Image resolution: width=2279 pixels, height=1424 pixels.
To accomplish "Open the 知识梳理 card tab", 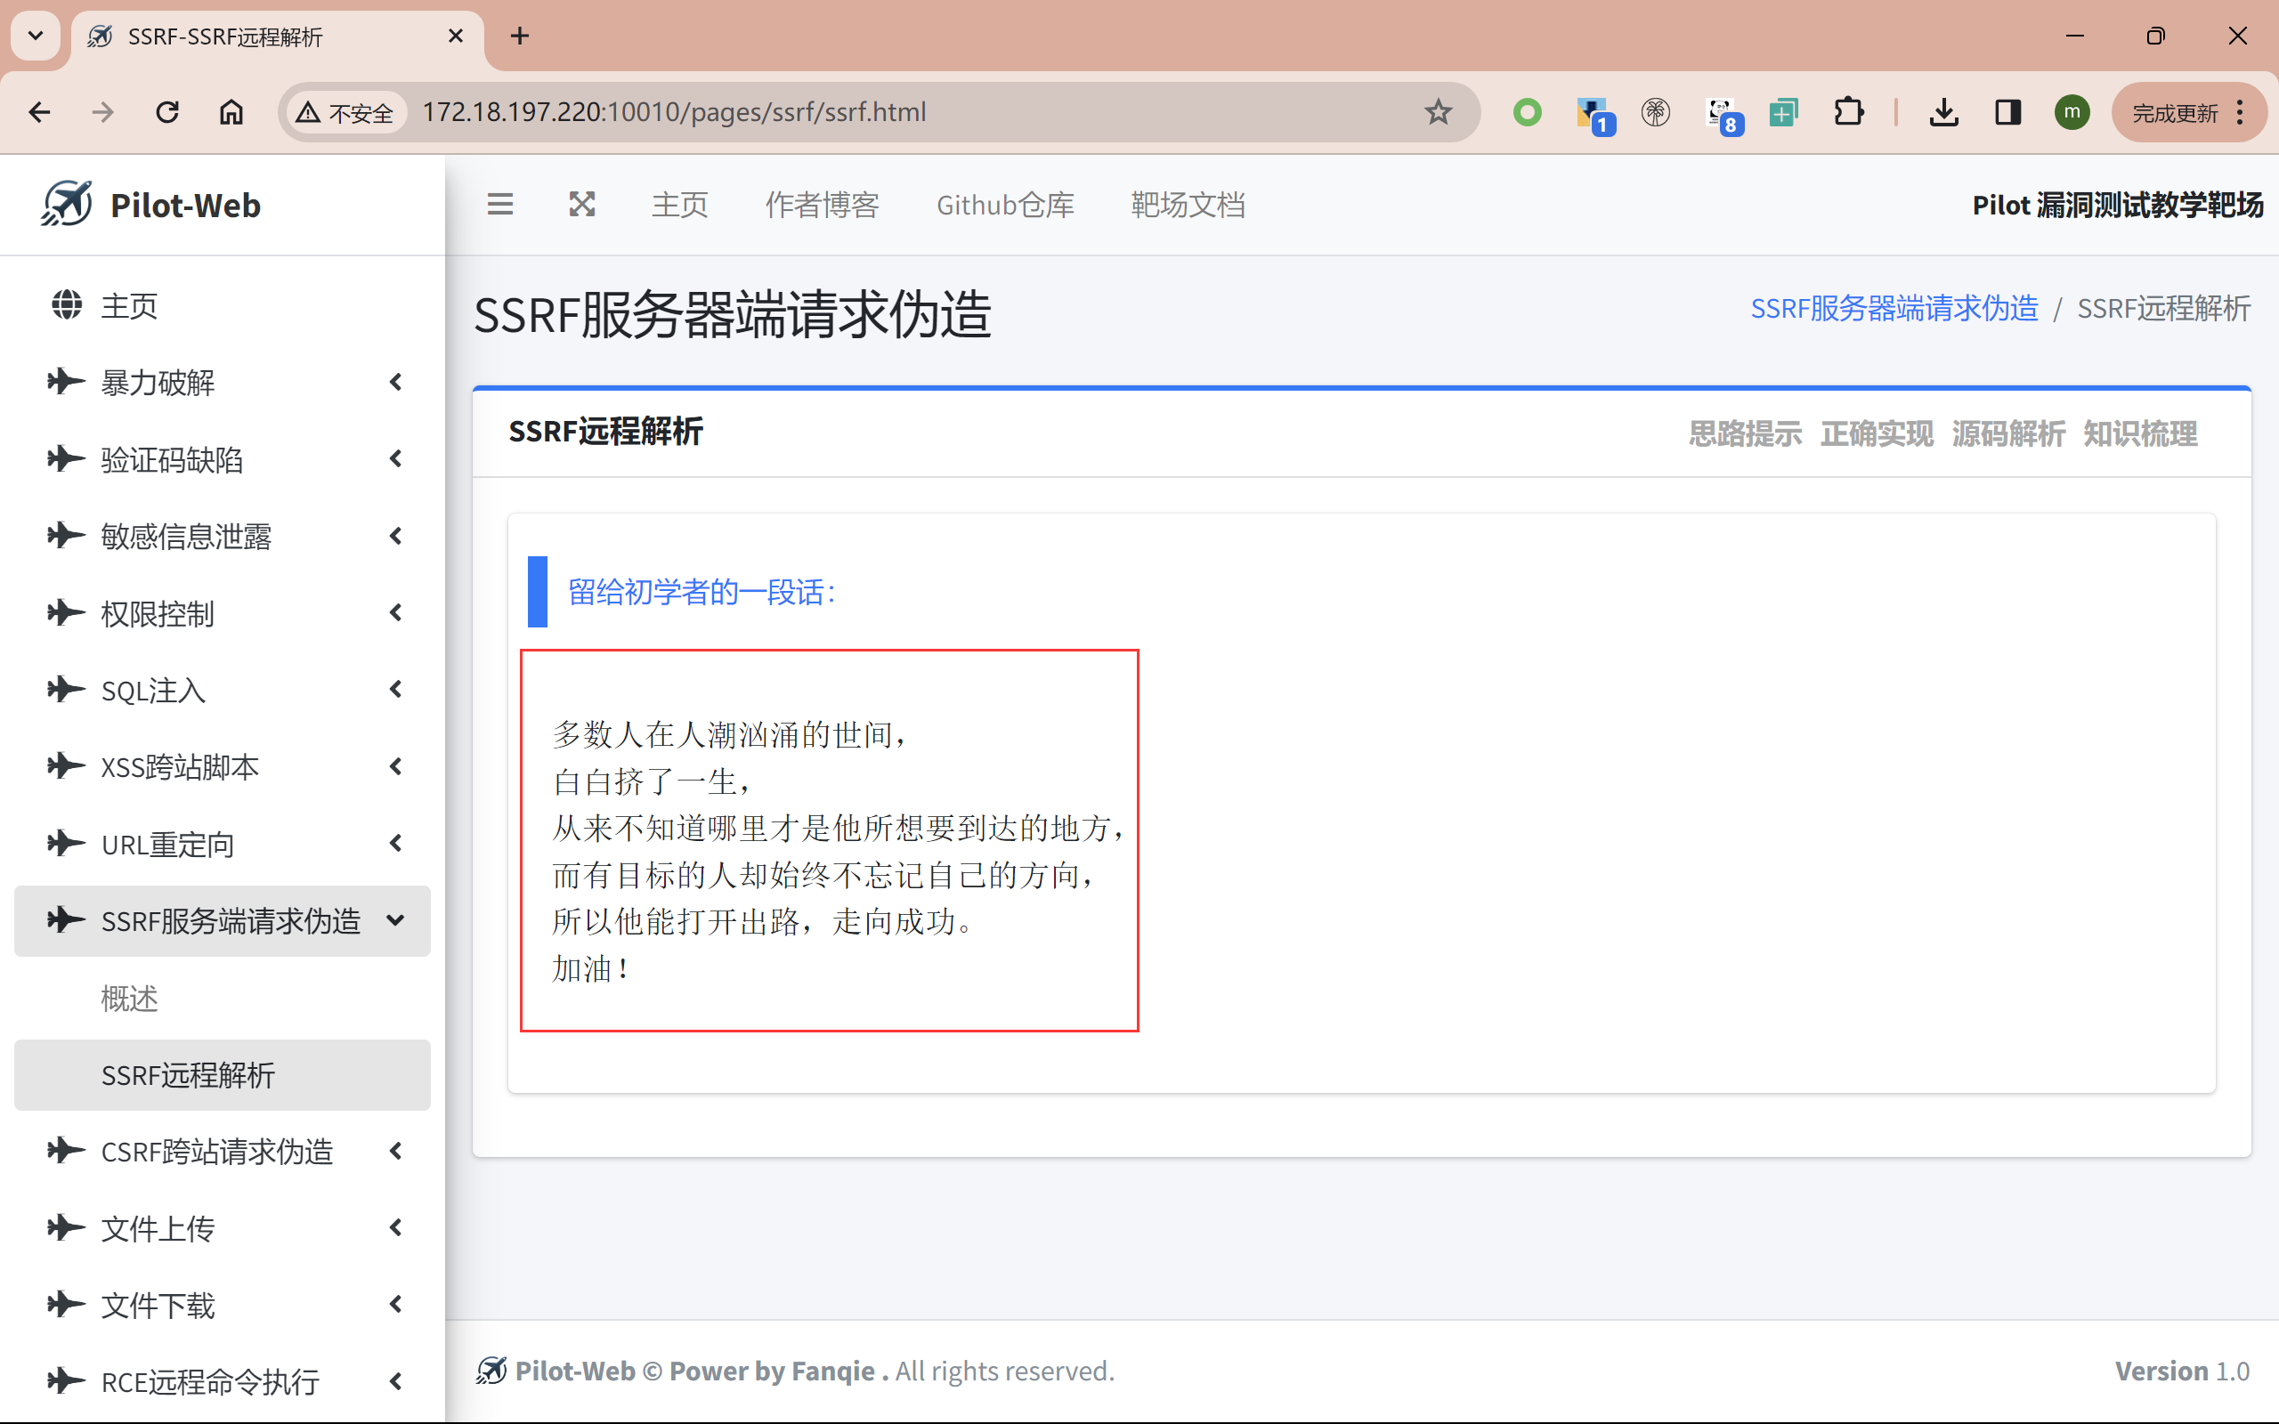I will 2139,433.
